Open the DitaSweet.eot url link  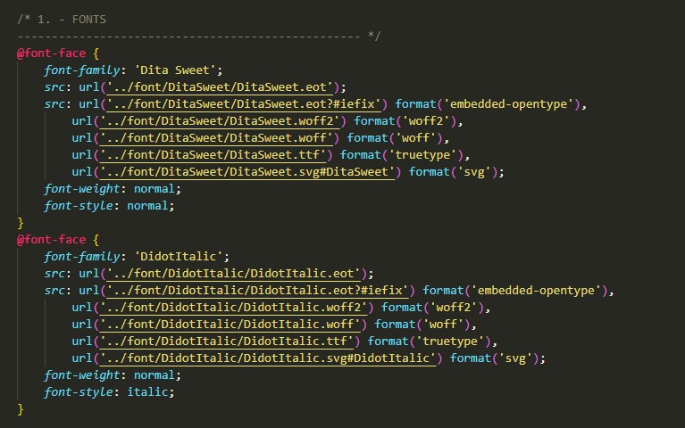click(x=220, y=87)
